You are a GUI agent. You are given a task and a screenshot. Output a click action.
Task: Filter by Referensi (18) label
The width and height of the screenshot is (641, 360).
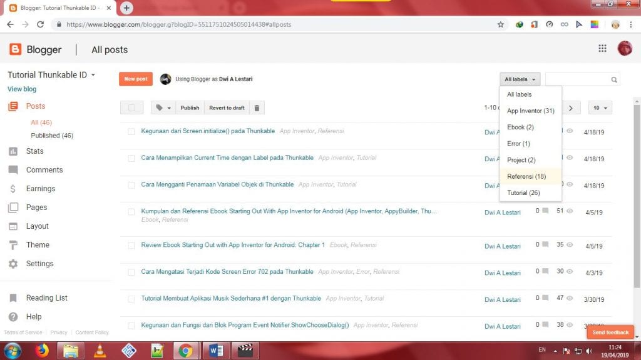[x=531, y=176]
